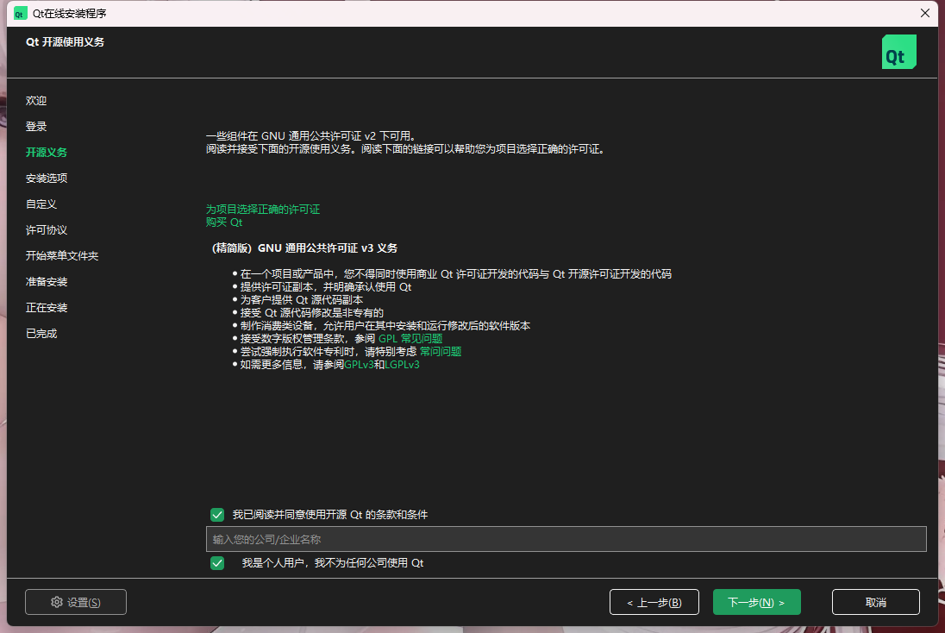Click the line 一些组件在 GNU 通用公共许可证 v2 下可用
The height and width of the screenshot is (633, 945).
click(x=310, y=136)
